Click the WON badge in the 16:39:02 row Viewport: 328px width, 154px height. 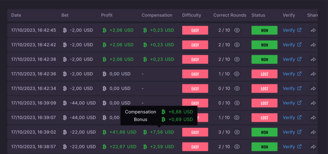pos(264,132)
